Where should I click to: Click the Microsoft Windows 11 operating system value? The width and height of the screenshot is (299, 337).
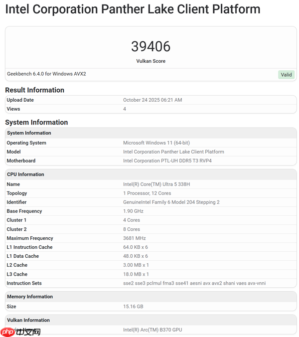click(x=156, y=143)
